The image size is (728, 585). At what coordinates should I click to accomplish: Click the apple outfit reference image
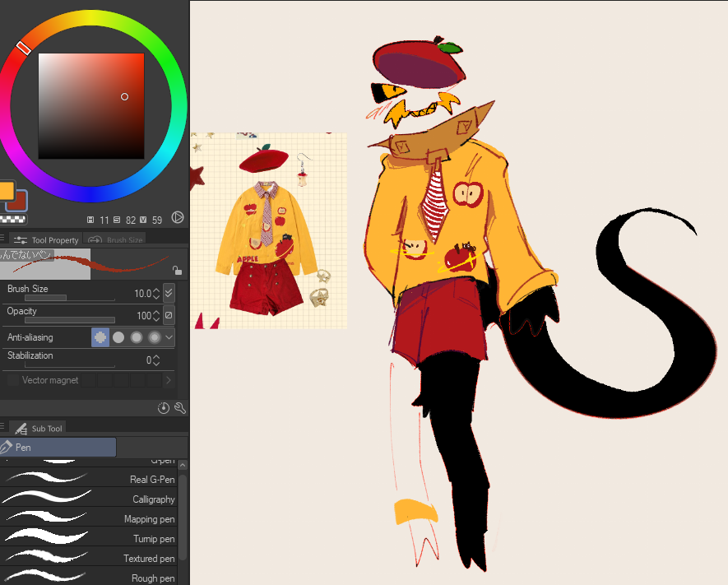(x=269, y=230)
